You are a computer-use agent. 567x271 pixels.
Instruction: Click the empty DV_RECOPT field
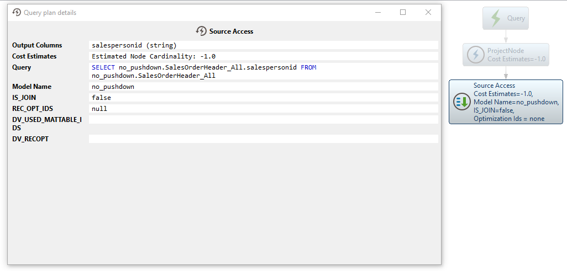(x=263, y=139)
